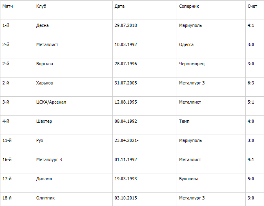Click the date 23.04.2021-
Image resolution: width=264 pixels, height=206 pixels.
126,140
